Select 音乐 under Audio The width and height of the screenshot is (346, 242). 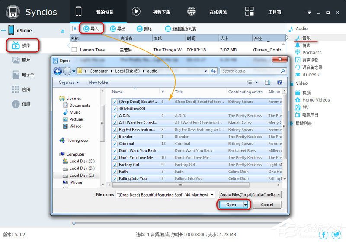pyautogui.click(x=306, y=38)
